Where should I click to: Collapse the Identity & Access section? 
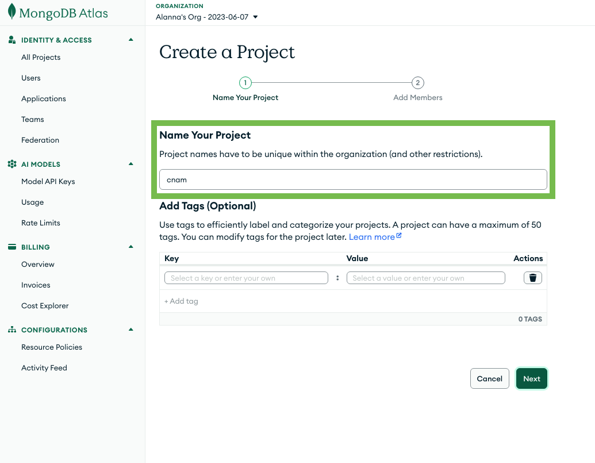tap(130, 40)
